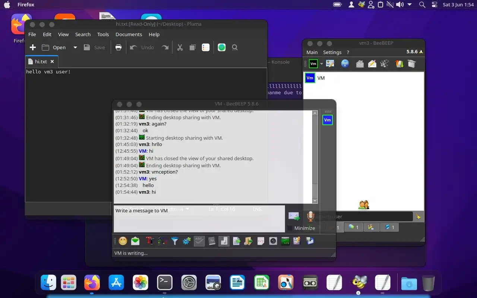Click the green envelope icon in chat toolbar
477x298 pixels.
[135, 241]
